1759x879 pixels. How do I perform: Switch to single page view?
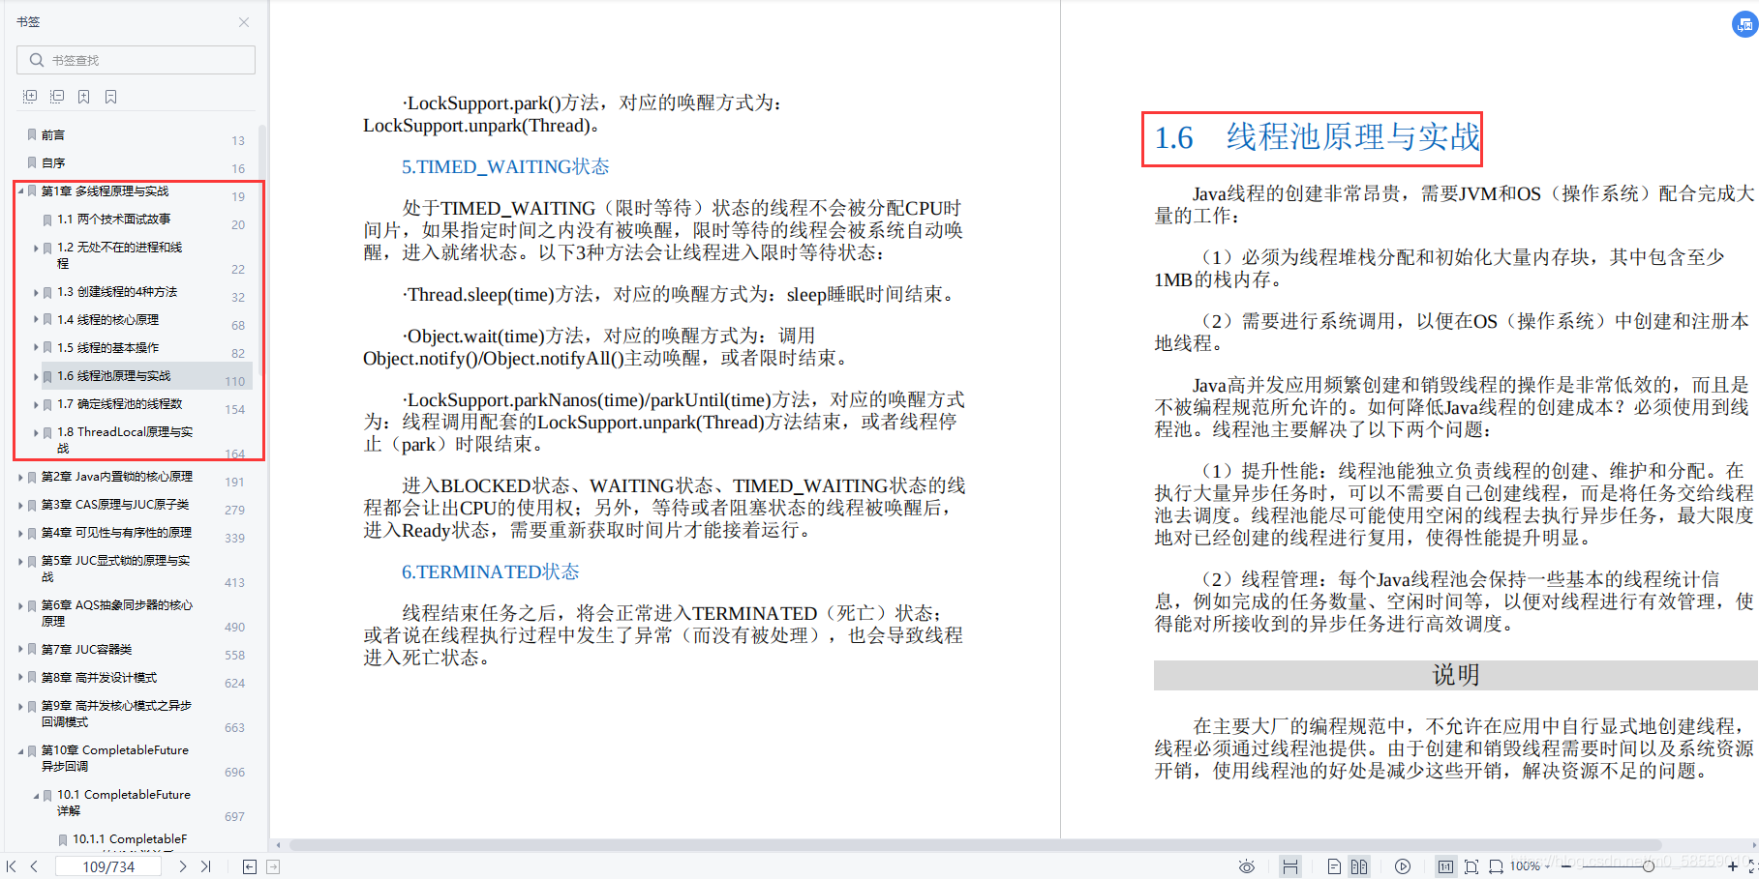(x=1334, y=866)
